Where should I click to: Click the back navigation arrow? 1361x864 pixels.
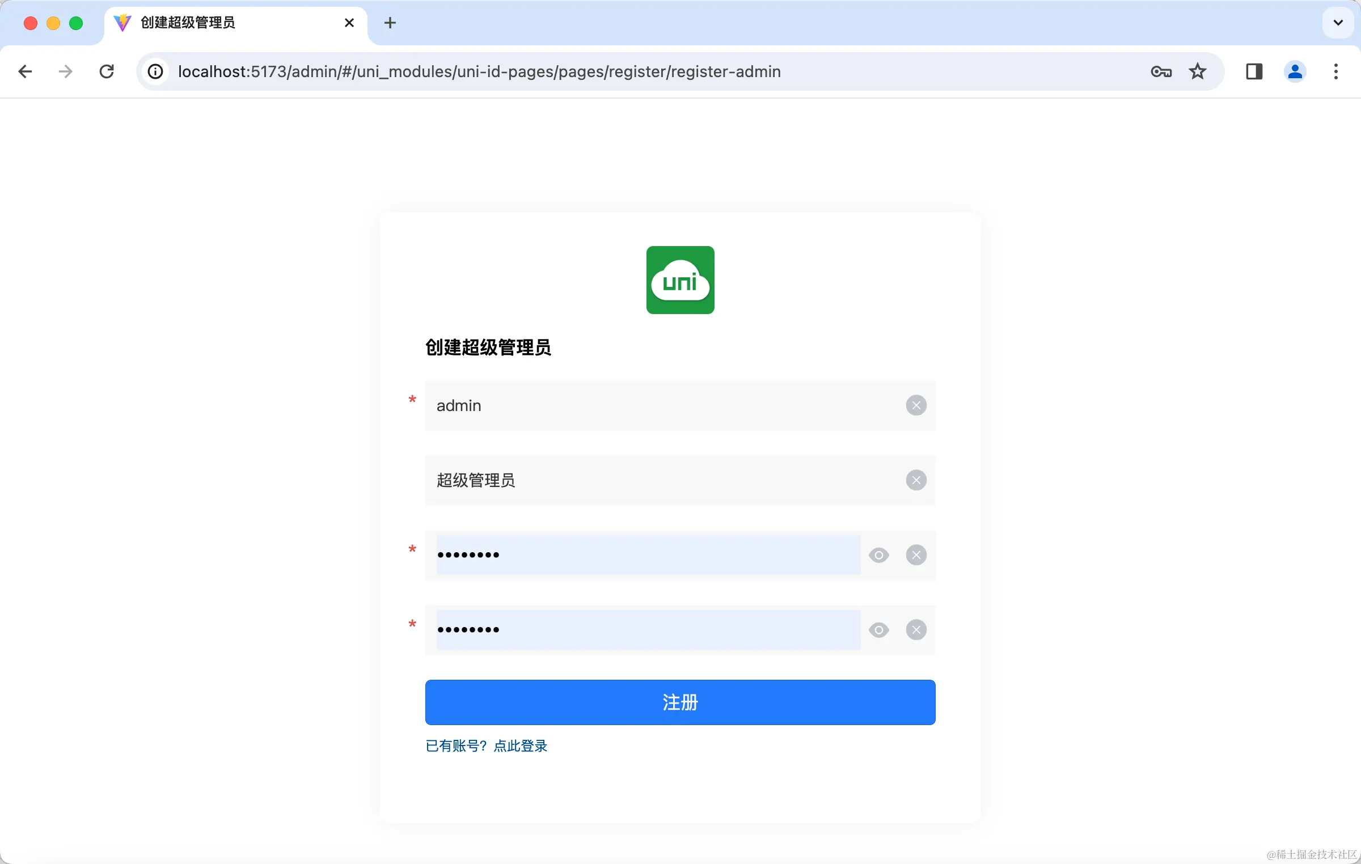(25, 71)
